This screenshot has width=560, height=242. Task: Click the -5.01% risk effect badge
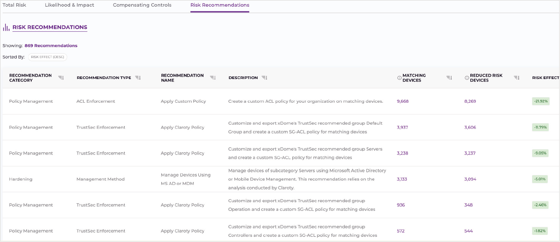tap(540, 179)
